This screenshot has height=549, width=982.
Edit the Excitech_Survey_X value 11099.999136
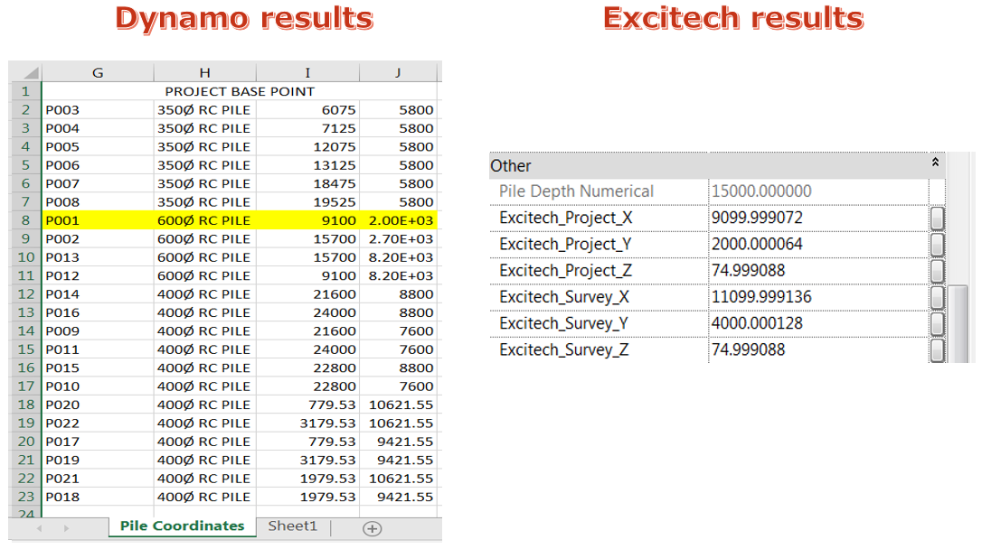click(818, 297)
